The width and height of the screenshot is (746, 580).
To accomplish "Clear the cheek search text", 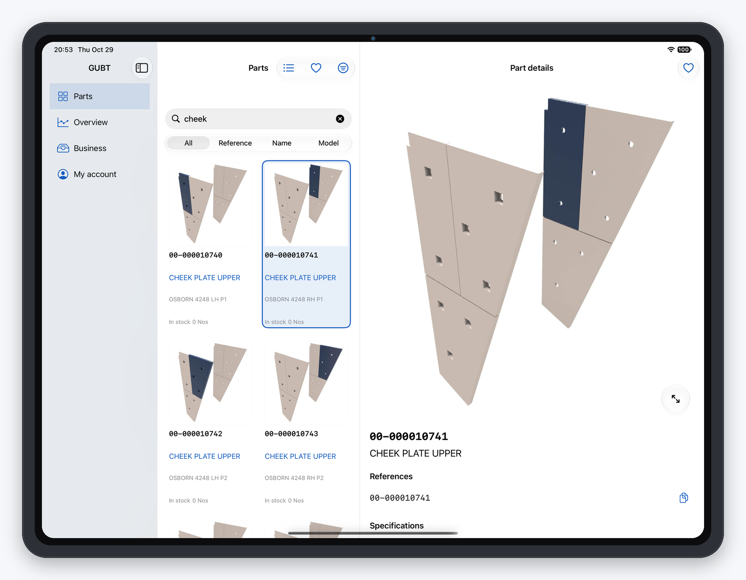I will [340, 119].
